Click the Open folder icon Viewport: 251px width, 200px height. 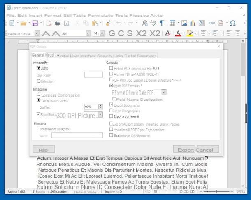point(23,23)
